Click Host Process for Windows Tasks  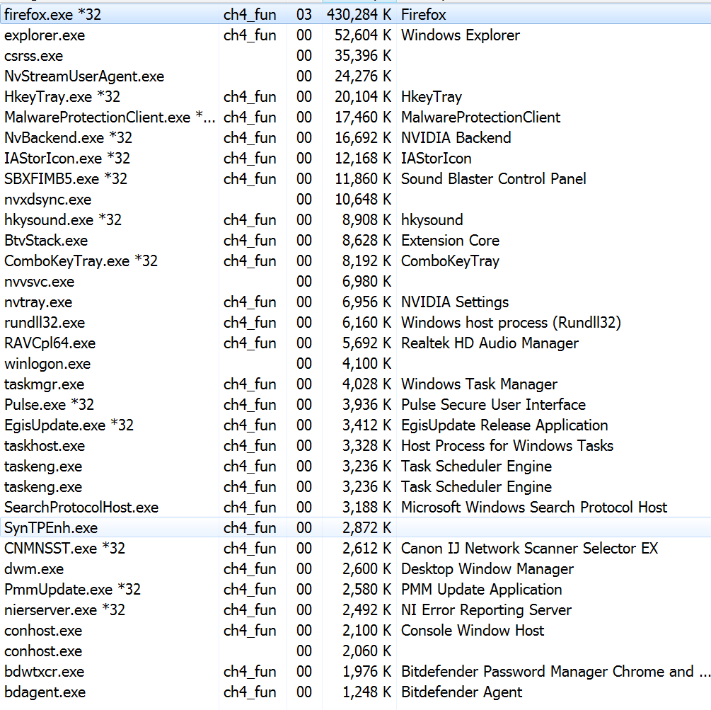click(507, 445)
